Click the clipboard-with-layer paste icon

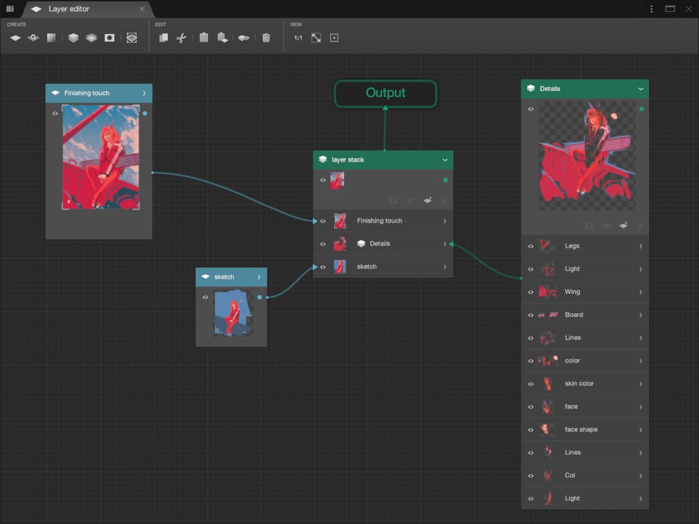point(223,37)
